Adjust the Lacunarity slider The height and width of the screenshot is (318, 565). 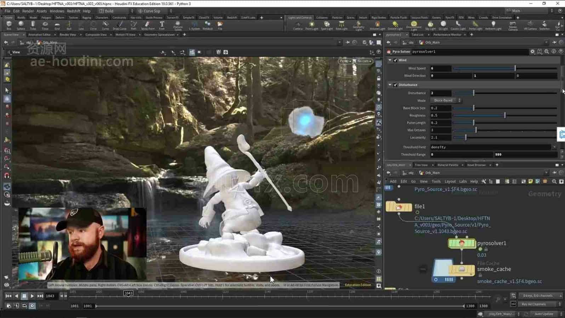[504, 138]
